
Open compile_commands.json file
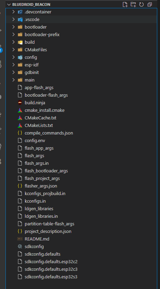coord(49,133)
